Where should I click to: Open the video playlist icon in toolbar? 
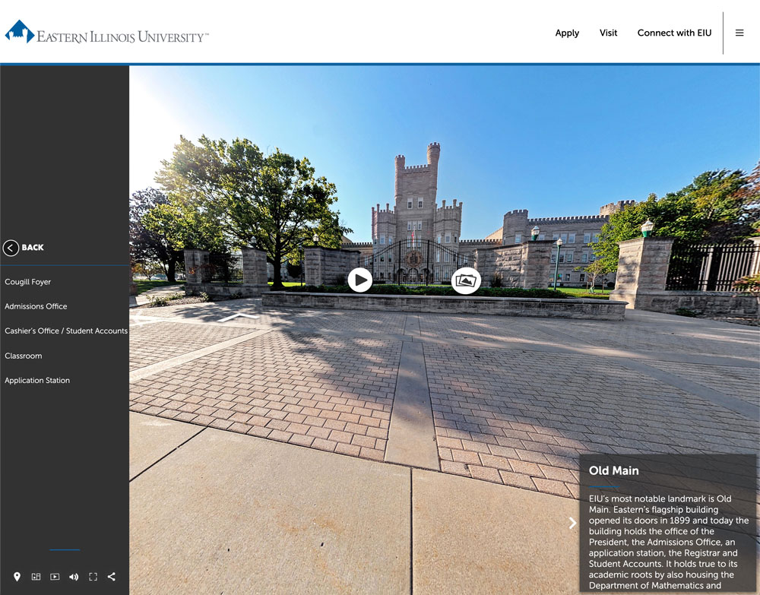pos(55,577)
